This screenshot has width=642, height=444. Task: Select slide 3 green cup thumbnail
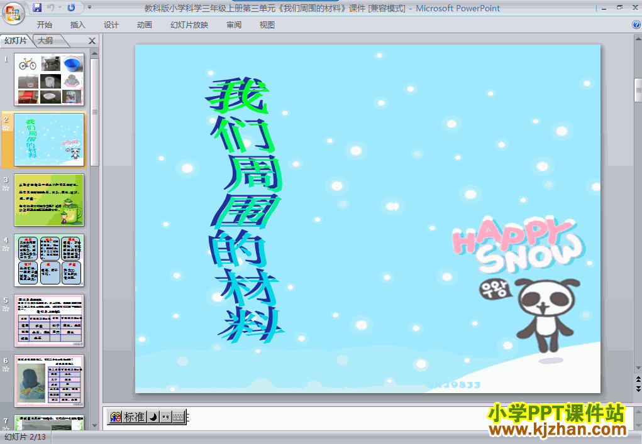49,200
